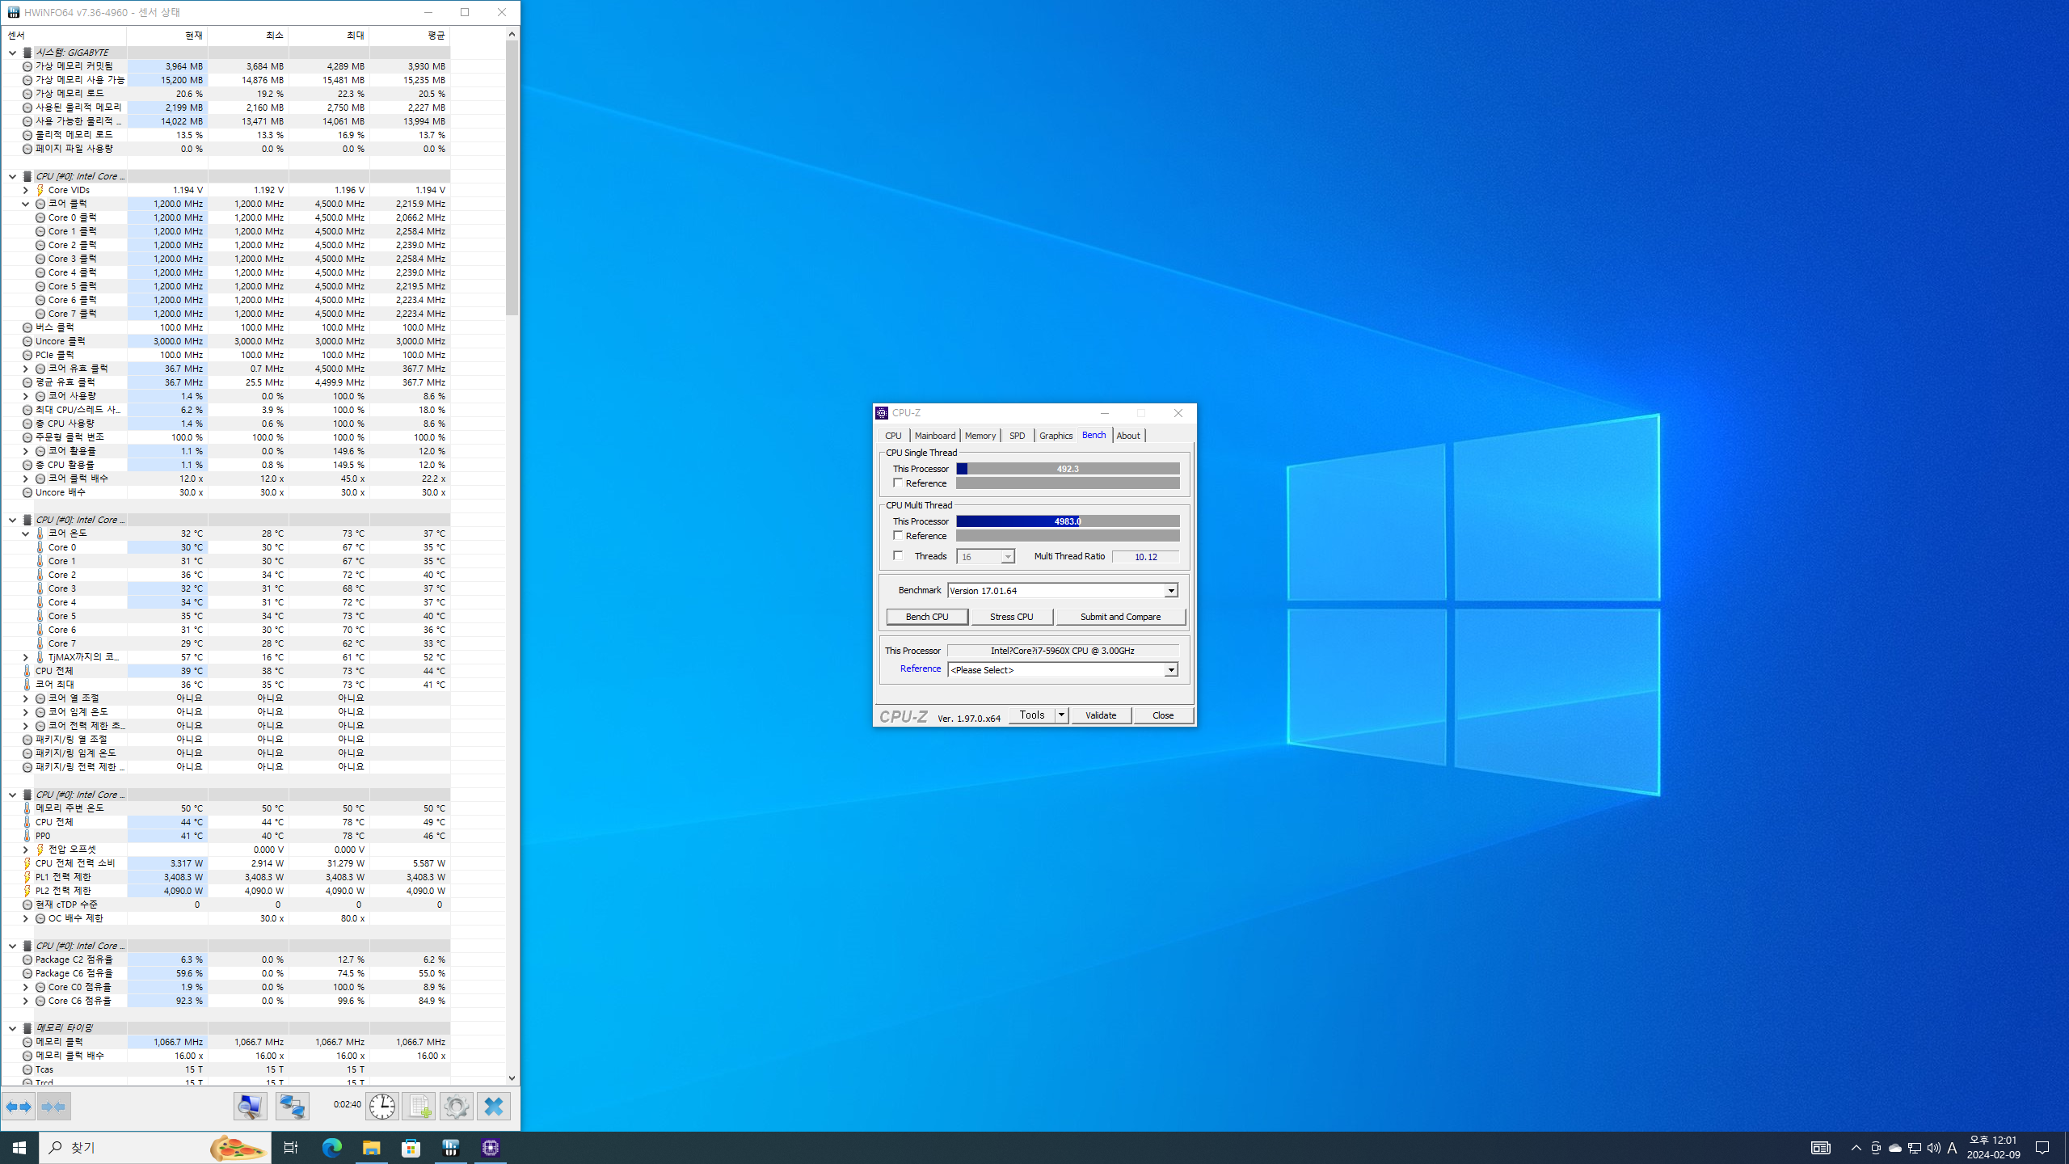The height and width of the screenshot is (1164, 2069).
Task: Open Microsoft Edge from the taskbar
Action: (x=331, y=1148)
